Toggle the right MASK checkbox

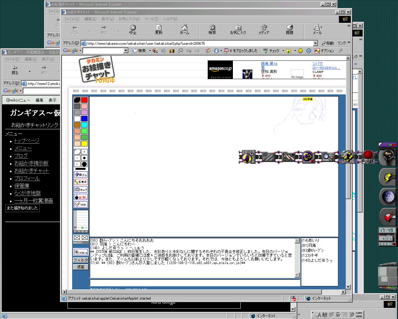click(85, 238)
